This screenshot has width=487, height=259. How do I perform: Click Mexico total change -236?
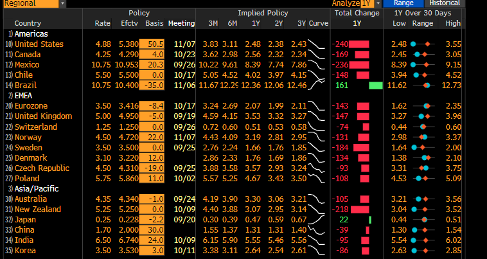pyautogui.click(x=340, y=65)
